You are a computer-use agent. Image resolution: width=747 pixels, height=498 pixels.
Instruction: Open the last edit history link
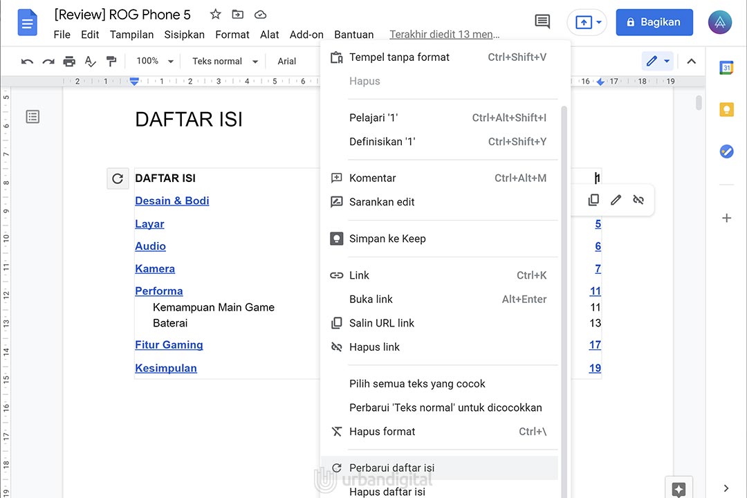445,35
